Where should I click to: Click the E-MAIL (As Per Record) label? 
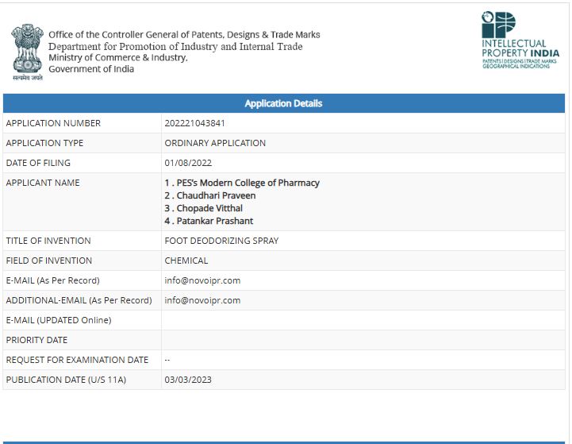point(52,280)
